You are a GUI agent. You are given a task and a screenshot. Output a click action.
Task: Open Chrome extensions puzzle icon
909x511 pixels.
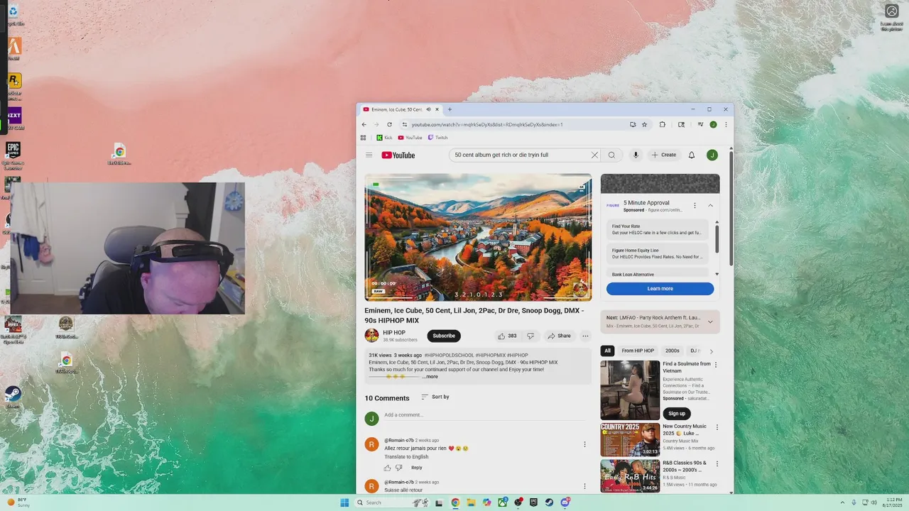click(663, 124)
